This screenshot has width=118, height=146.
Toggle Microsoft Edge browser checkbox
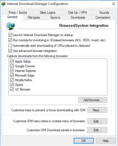tap(12, 75)
